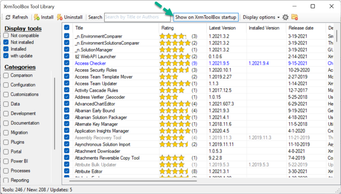Screen dimensions: 341x194
Task: Check the Configuration category
Action: tap(6, 85)
